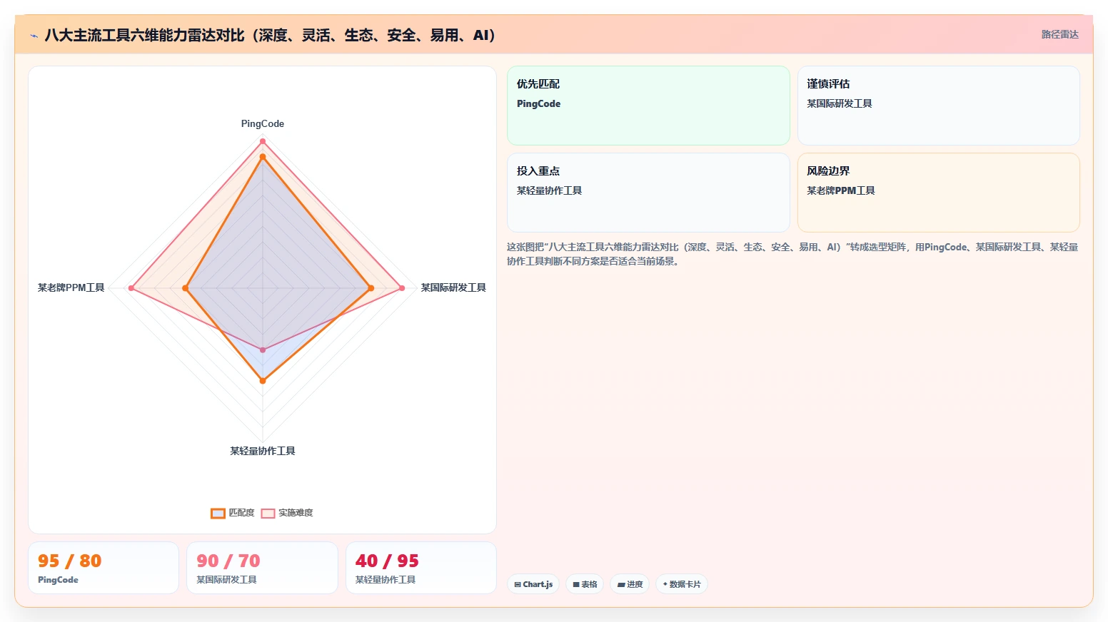
Task: Open the 优先匹配 PingCode card
Action: pyautogui.click(x=648, y=106)
